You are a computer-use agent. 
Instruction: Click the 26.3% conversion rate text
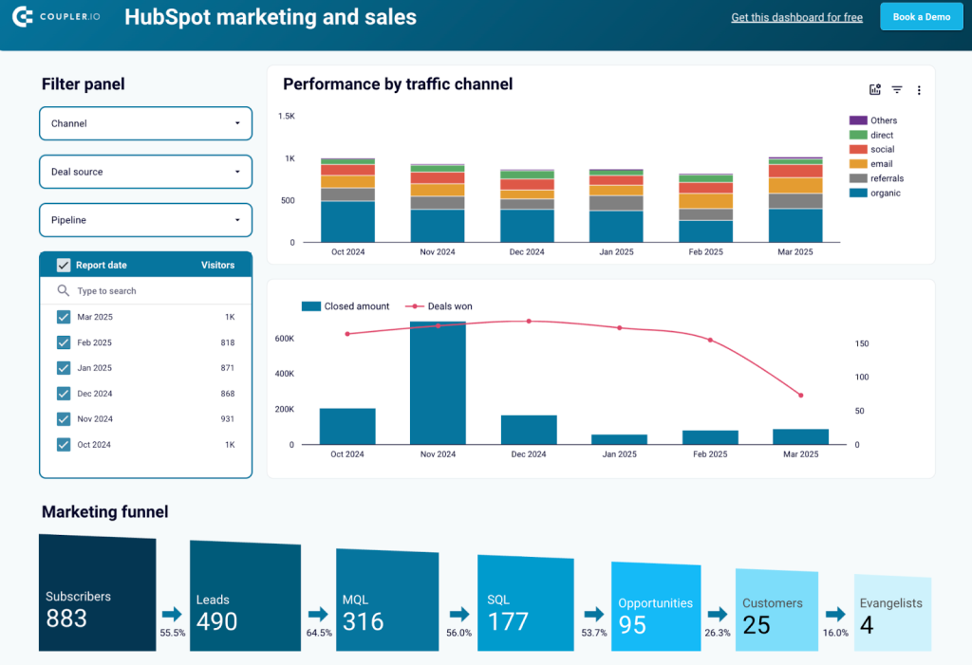[718, 633]
